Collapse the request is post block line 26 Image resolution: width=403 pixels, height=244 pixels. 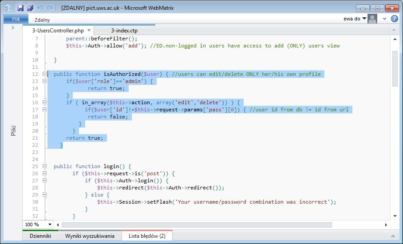pyautogui.click(x=44, y=173)
